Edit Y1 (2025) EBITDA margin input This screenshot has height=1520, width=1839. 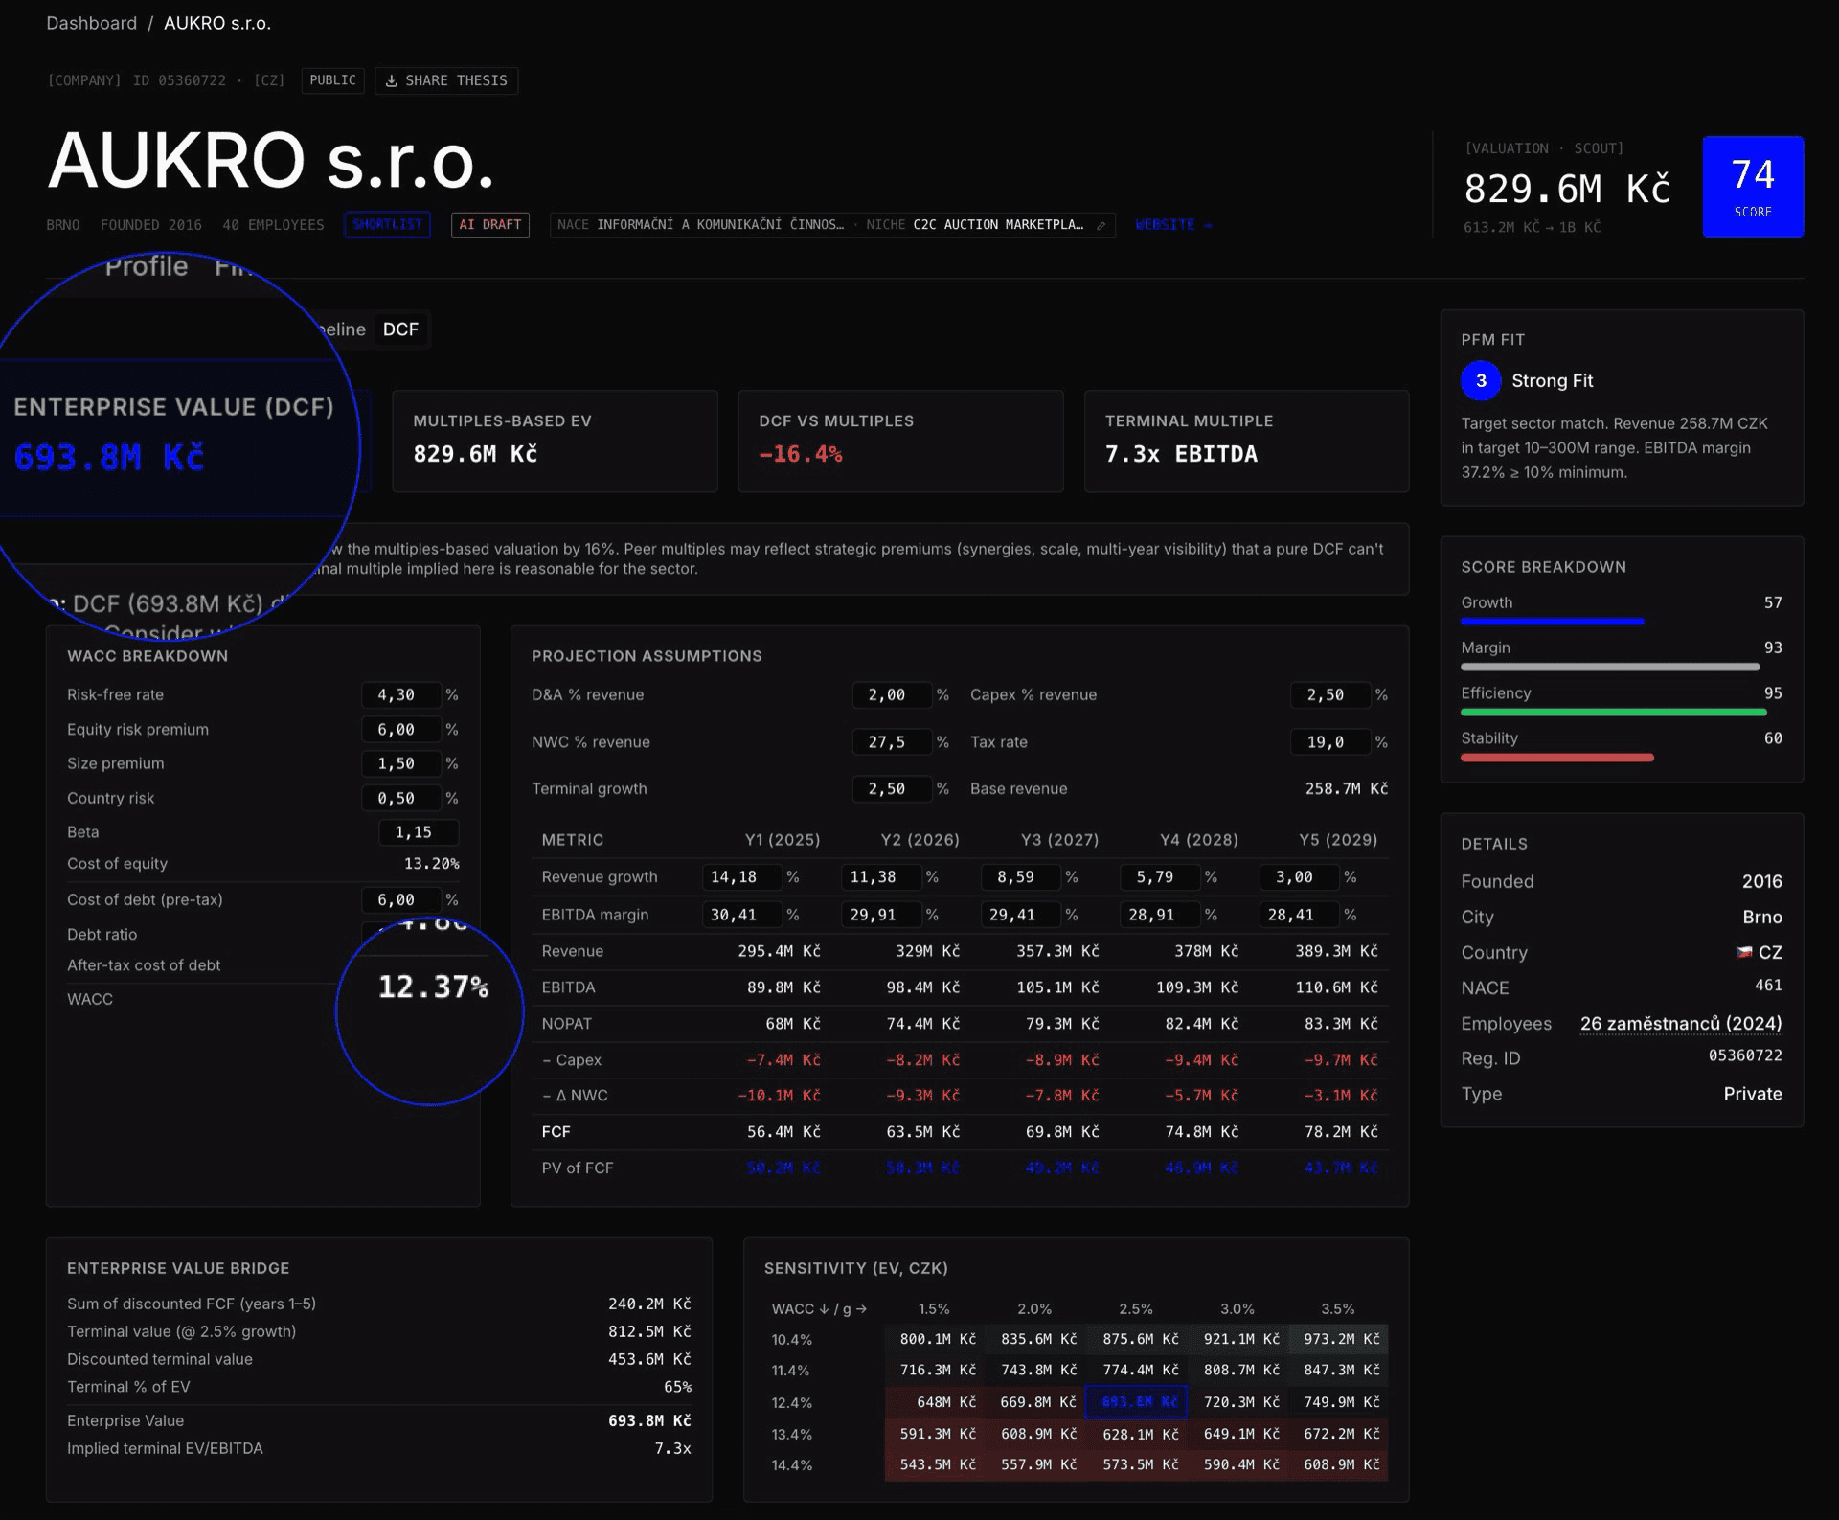(742, 915)
